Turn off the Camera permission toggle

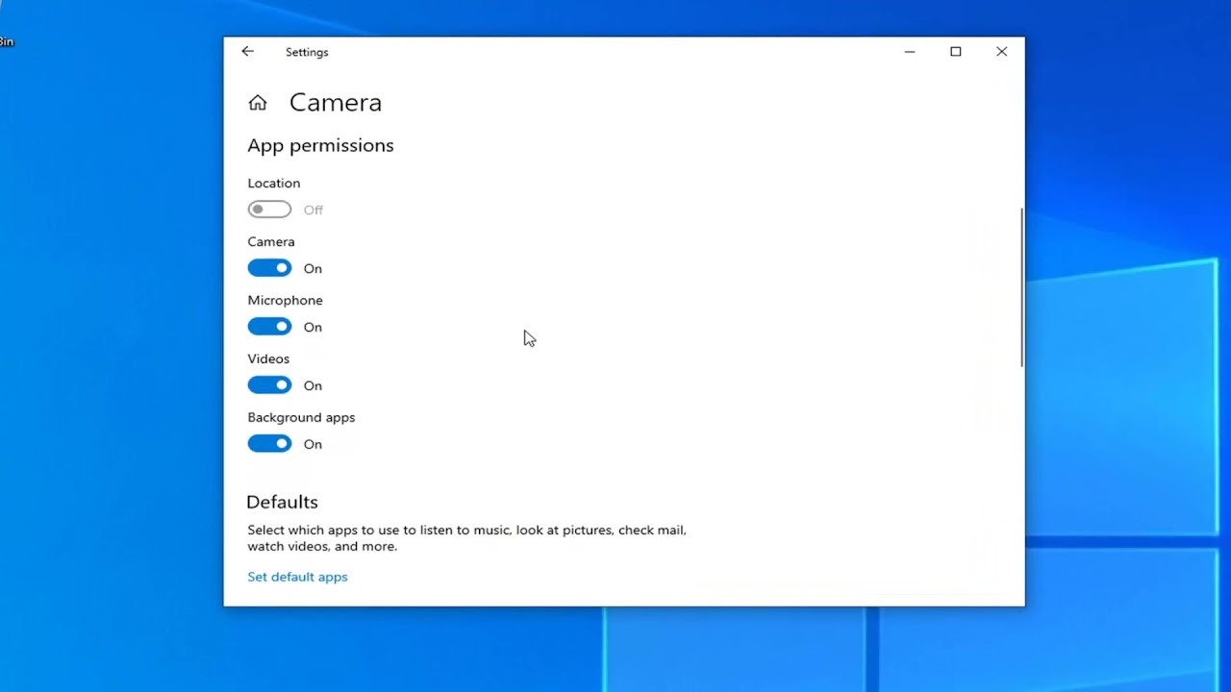coord(269,268)
